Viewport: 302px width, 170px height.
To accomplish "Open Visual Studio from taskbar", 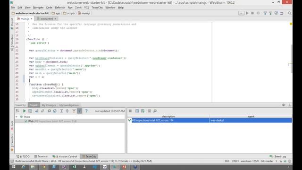I will (x=64, y=167).
